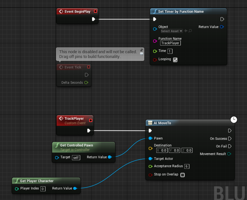The width and height of the screenshot is (247, 200).
Task: Click Get Controlled Pawn Return Value pin
Action: click(x=110, y=157)
